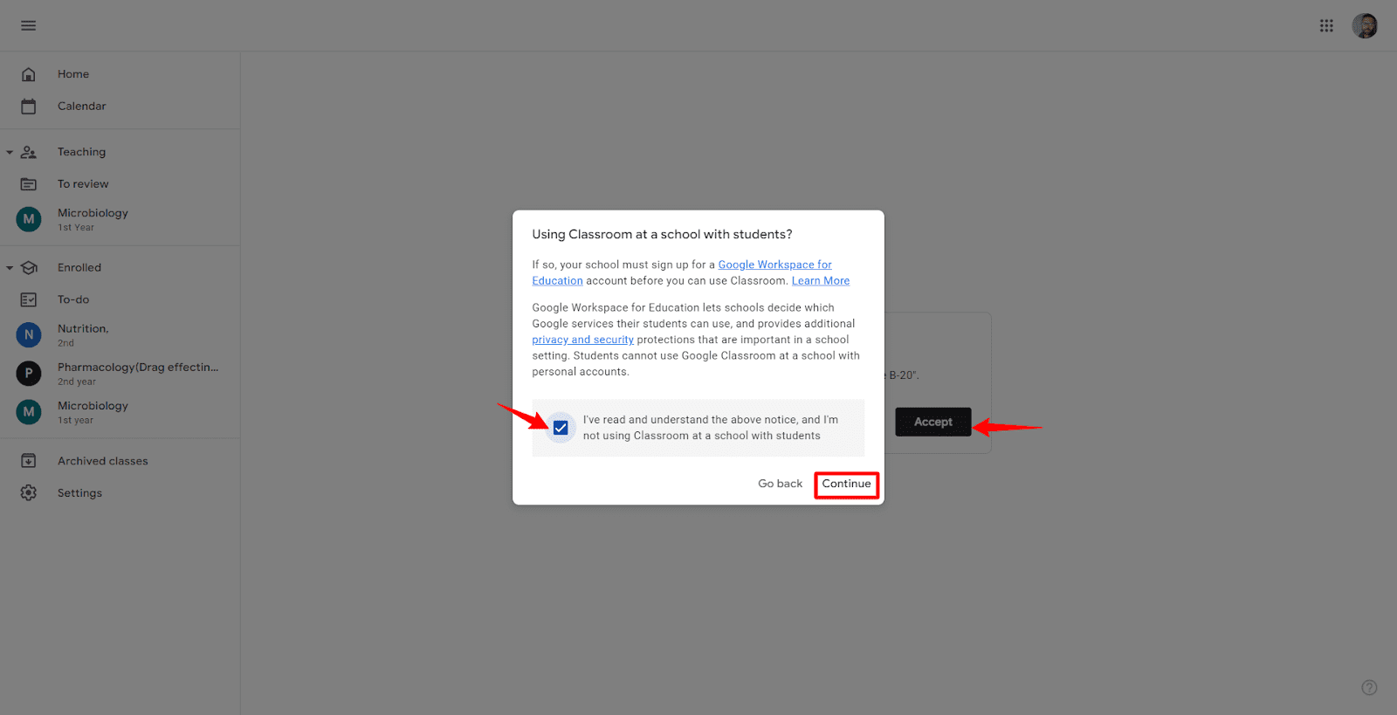Collapse the Teaching section arrow
This screenshot has height=715, width=1397.
10,152
